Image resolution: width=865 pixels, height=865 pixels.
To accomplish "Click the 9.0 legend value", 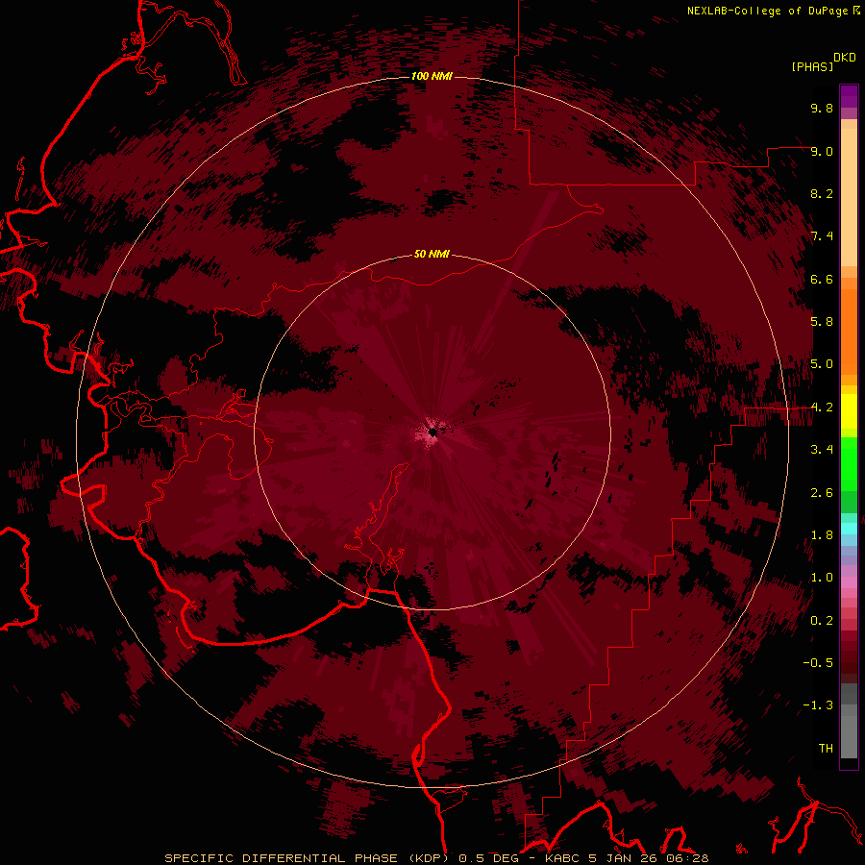I will pos(822,151).
